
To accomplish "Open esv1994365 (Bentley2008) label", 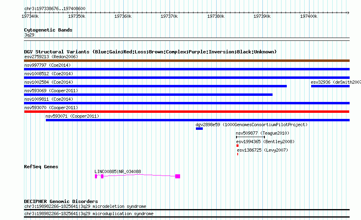I will [x=265, y=142].
